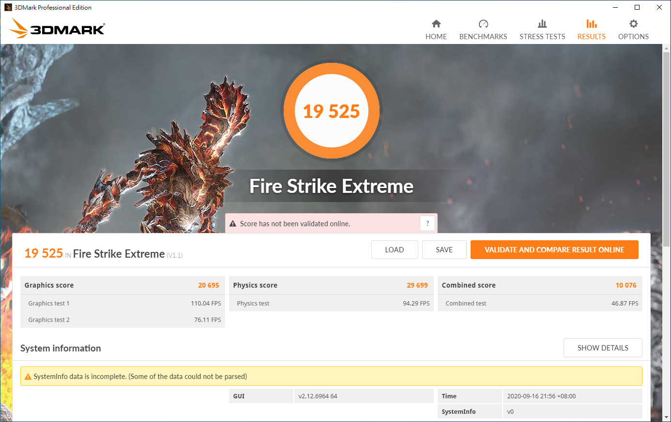The width and height of the screenshot is (671, 422).
Task: Click the scrollbar down arrow
Action: [x=667, y=417]
